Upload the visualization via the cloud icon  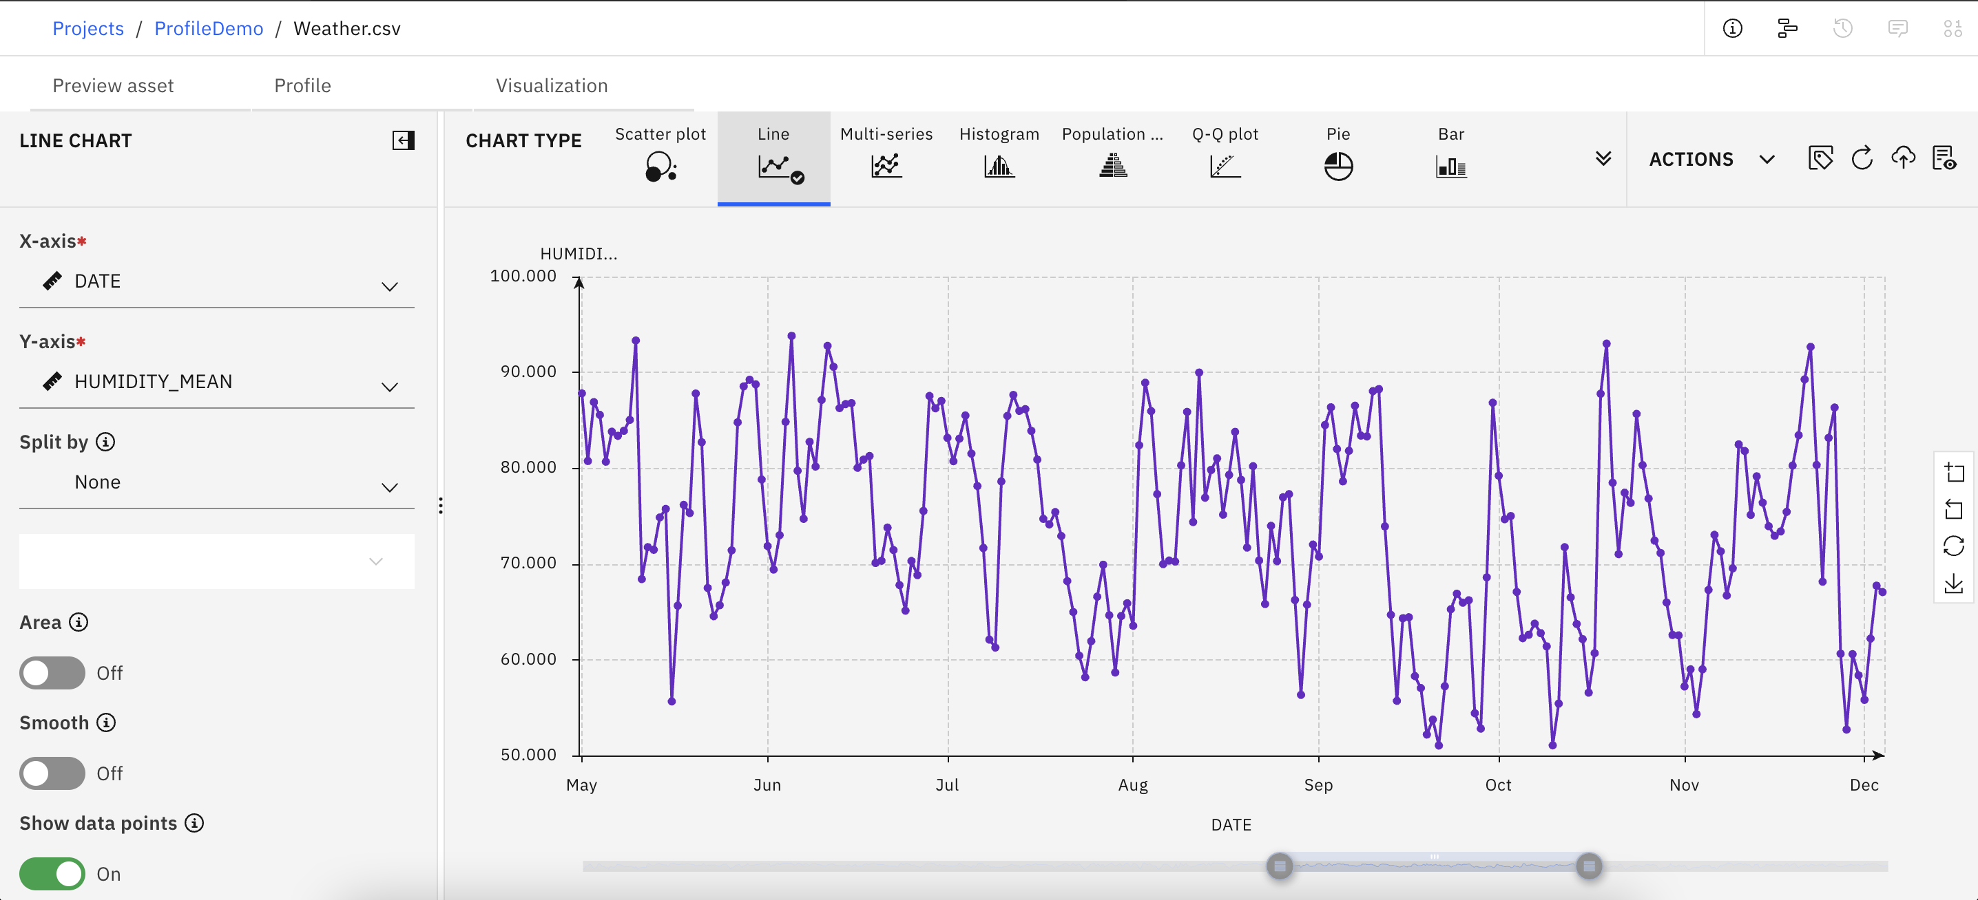coord(1904,159)
